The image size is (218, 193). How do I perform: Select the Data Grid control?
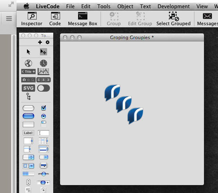[44, 149]
